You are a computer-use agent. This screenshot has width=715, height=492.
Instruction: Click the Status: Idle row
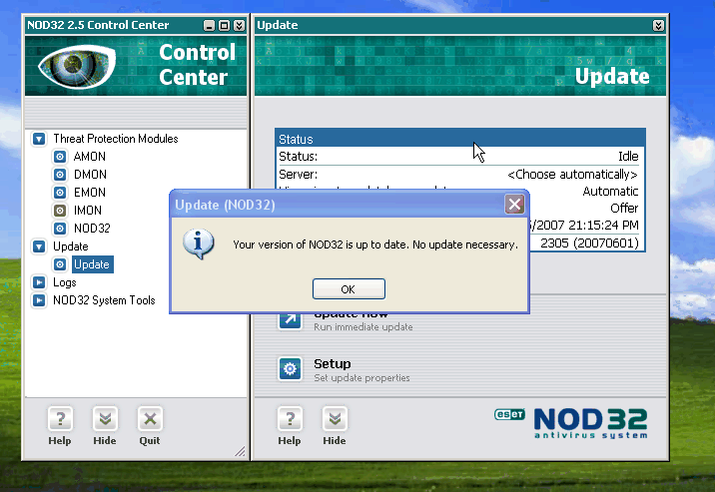tap(460, 157)
